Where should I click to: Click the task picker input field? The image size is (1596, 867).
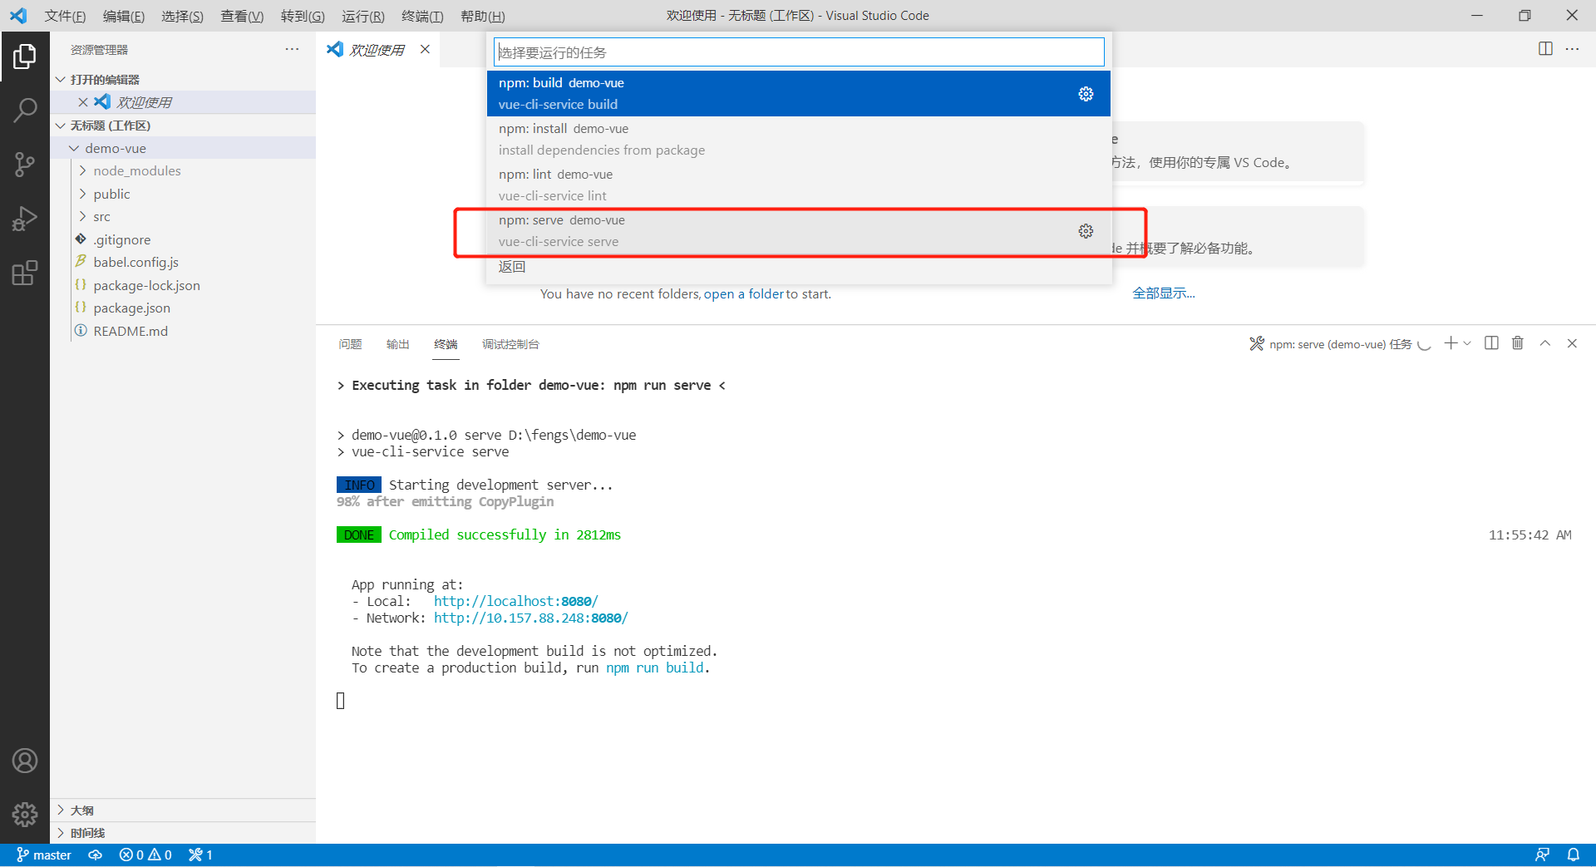coord(799,52)
